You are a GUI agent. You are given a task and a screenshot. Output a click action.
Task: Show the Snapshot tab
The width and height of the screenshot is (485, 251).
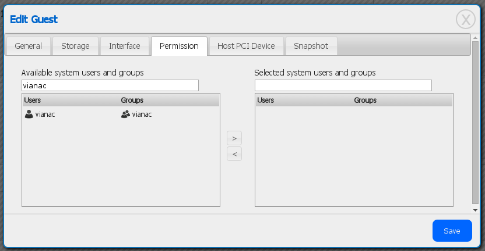click(311, 46)
